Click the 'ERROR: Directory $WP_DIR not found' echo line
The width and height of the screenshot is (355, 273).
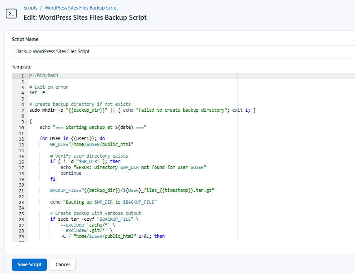133,168
